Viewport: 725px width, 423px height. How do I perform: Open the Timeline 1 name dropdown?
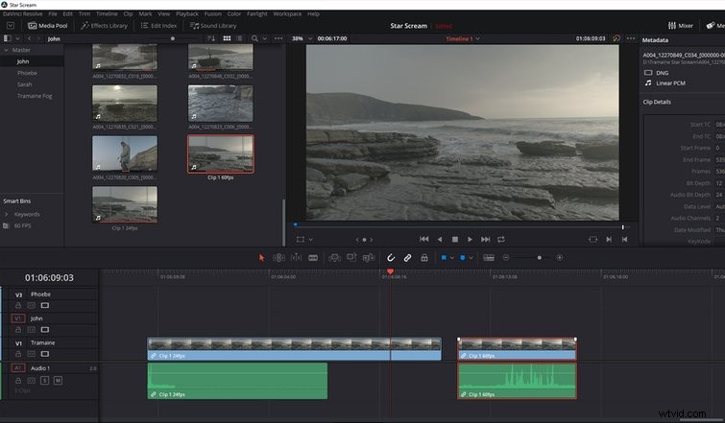(477, 38)
